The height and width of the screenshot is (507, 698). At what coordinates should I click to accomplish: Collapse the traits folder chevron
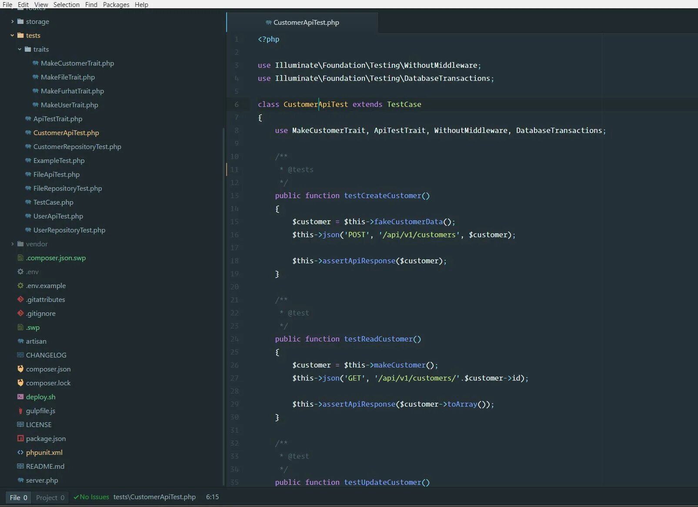pyautogui.click(x=20, y=49)
